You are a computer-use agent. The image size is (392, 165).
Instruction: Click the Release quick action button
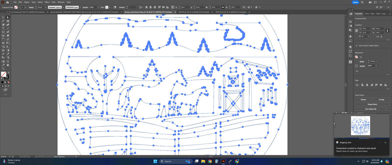click(x=363, y=99)
